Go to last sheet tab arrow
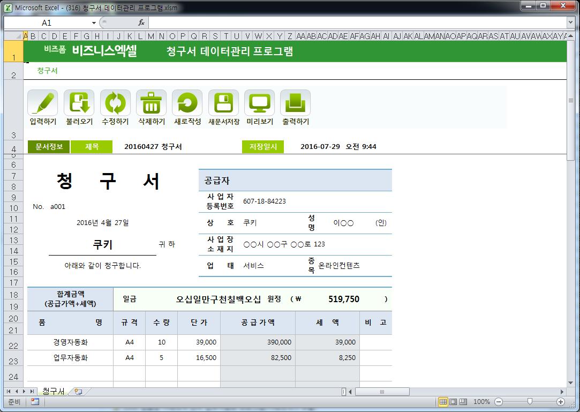The width and height of the screenshot is (580, 412). (32, 391)
